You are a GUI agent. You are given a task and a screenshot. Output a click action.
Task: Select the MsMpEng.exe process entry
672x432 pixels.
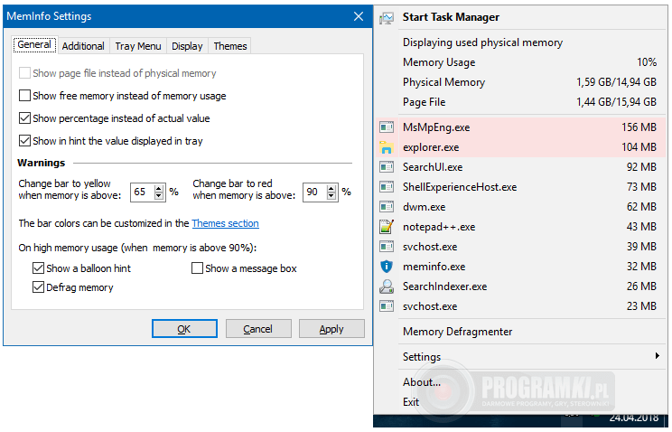click(x=521, y=127)
